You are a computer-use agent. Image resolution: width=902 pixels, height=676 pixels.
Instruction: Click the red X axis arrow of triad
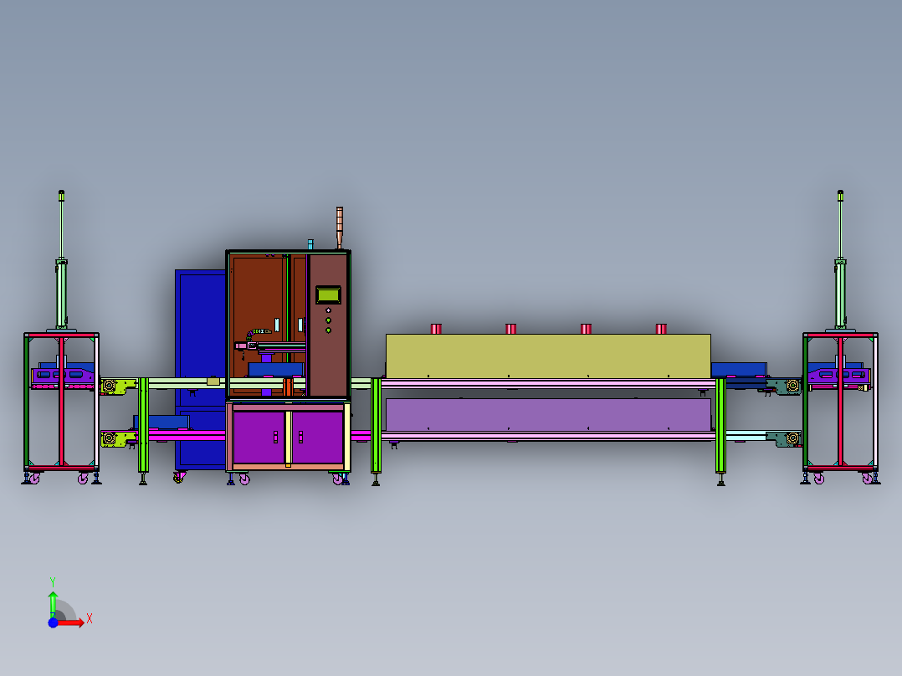click(x=70, y=622)
